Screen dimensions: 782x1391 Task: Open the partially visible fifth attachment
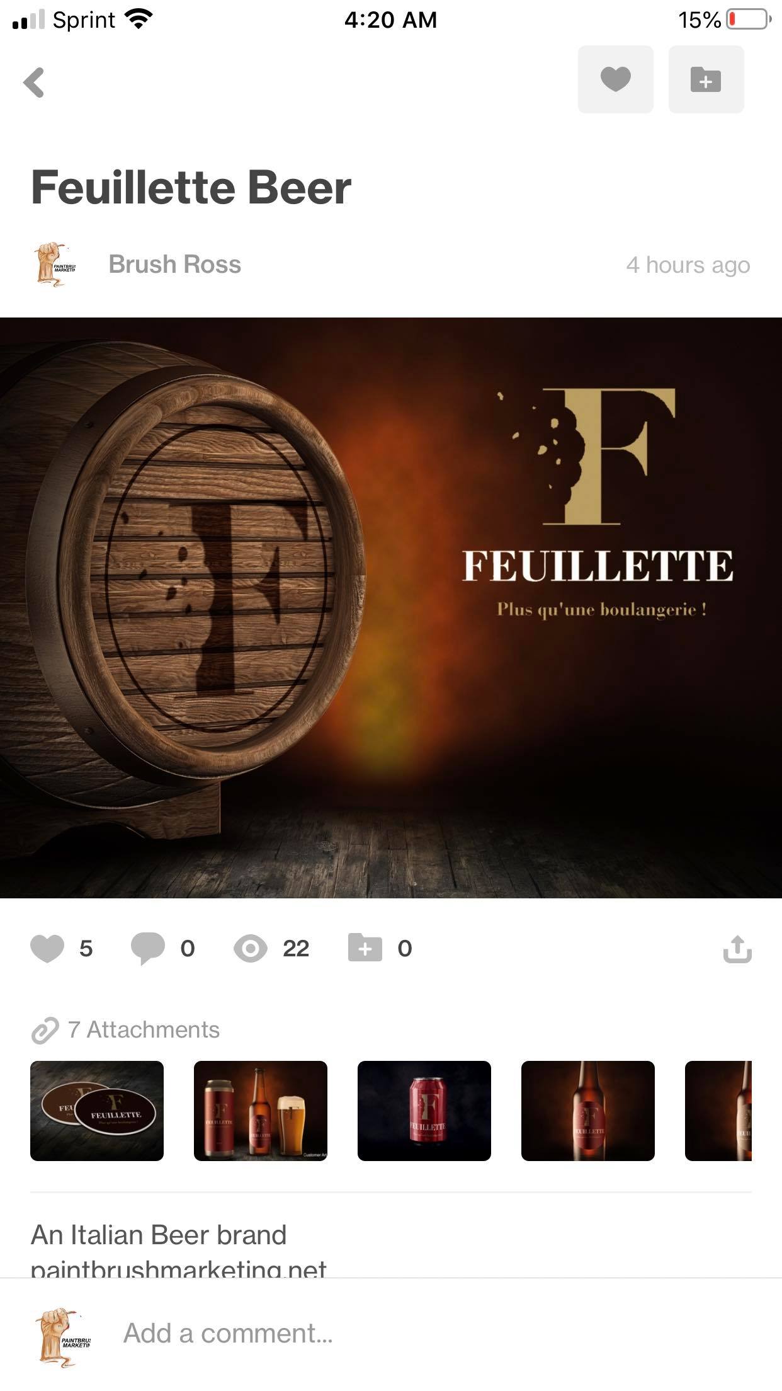(718, 1111)
